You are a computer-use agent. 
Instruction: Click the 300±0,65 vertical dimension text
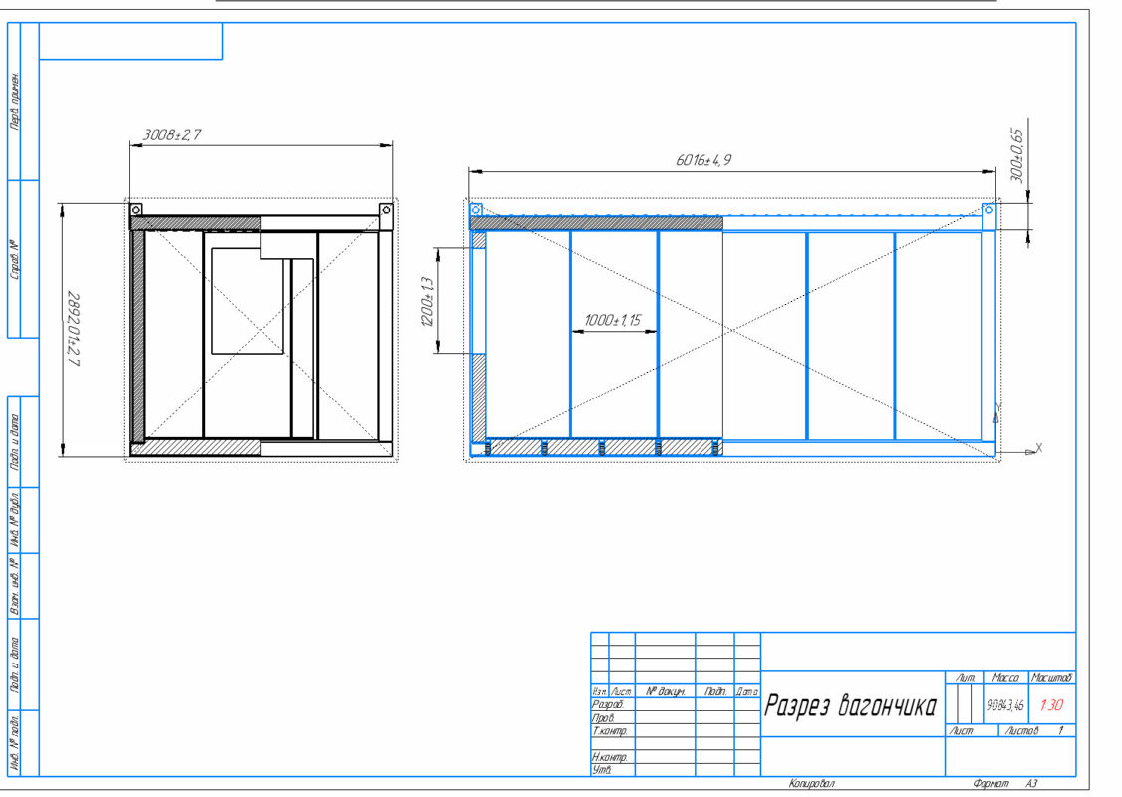coord(1016,152)
